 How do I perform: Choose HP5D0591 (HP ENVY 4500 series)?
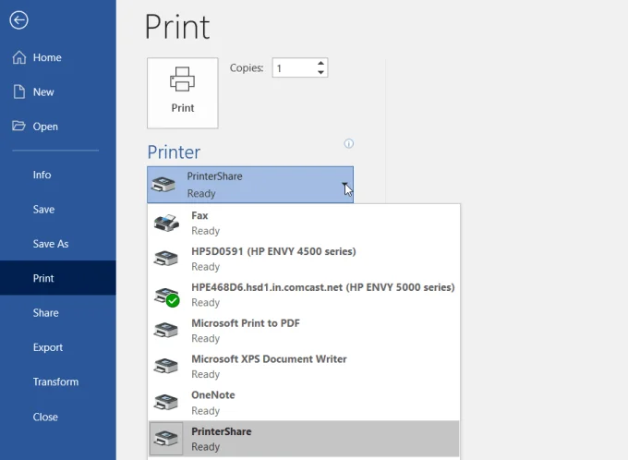point(304,259)
